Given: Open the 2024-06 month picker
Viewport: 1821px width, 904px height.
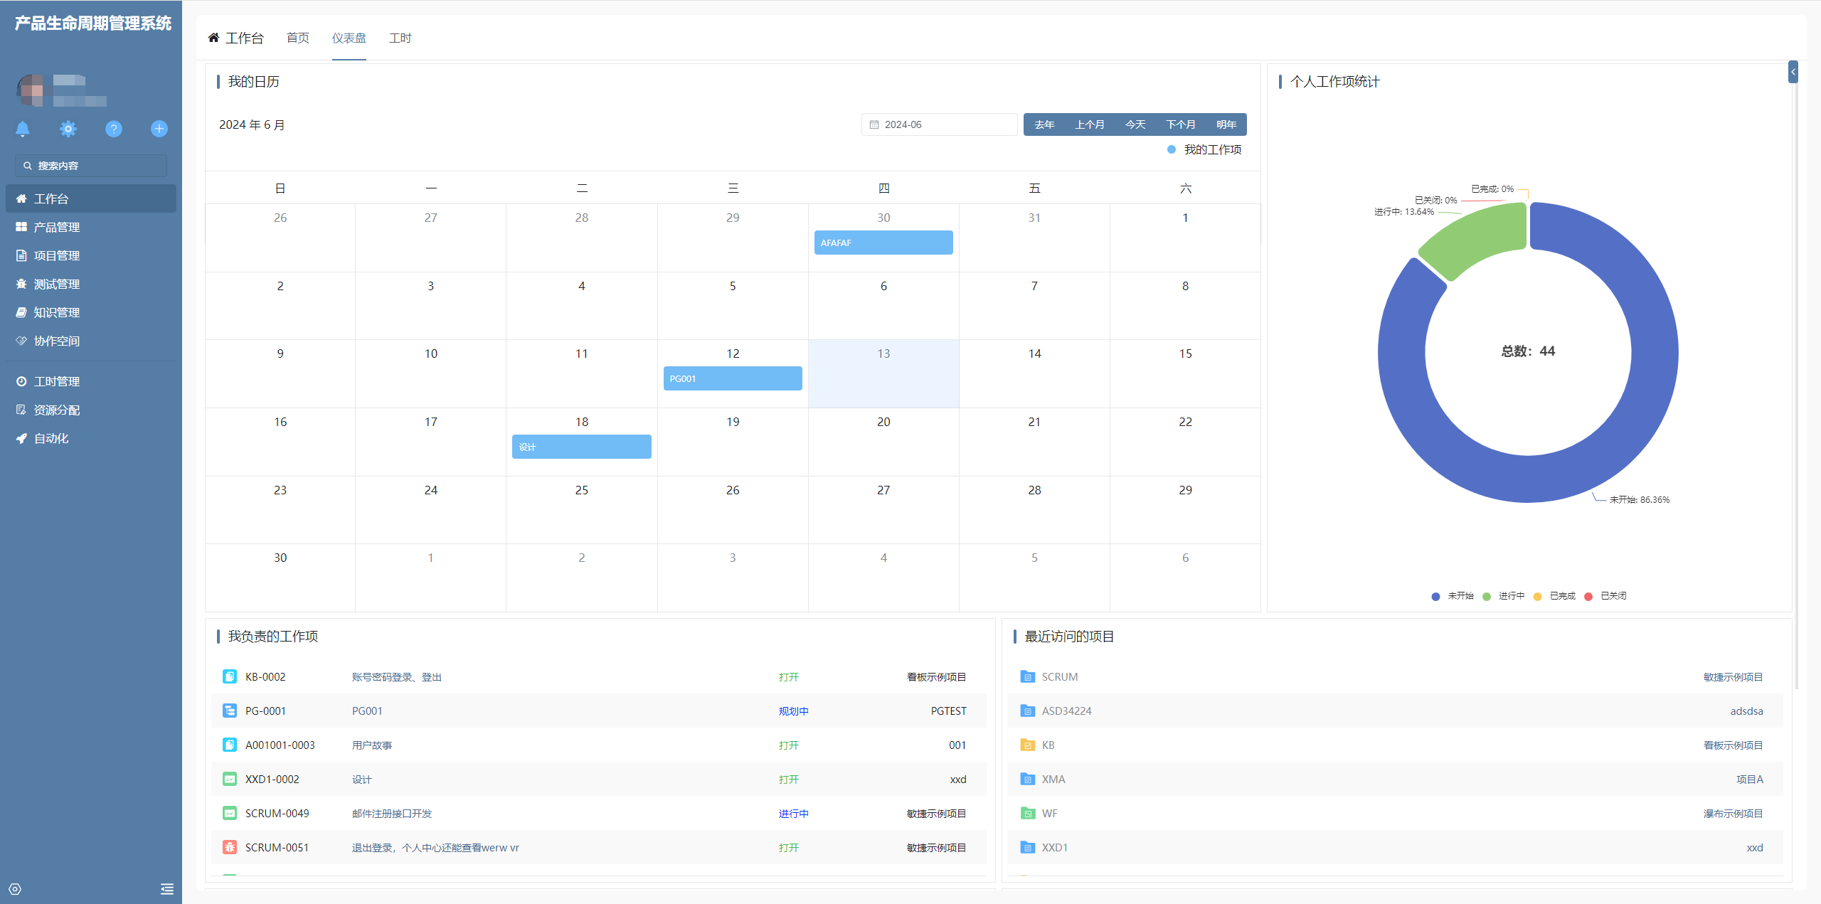Looking at the screenshot, I should click(939, 124).
